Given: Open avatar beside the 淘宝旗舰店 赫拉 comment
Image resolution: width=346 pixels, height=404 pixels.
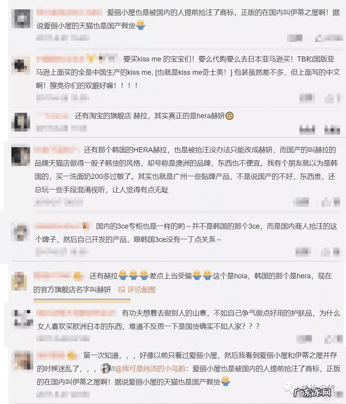Looking at the screenshot, I should (21, 122).
